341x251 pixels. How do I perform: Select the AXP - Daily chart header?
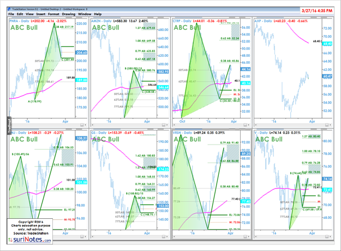[269, 20]
